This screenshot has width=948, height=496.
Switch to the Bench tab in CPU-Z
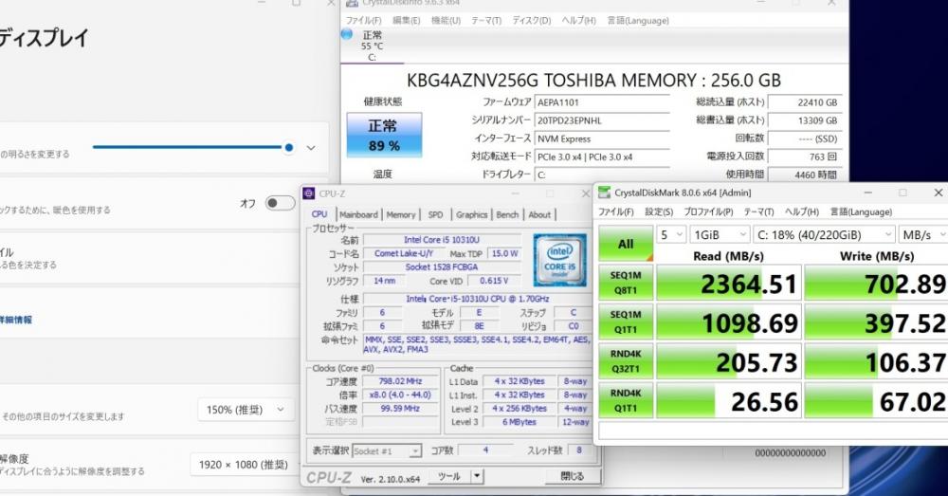click(507, 214)
